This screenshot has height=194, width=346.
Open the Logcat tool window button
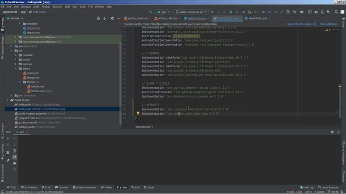(x=149, y=188)
